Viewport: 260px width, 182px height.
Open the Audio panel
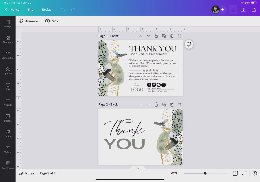tap(8, 134)
